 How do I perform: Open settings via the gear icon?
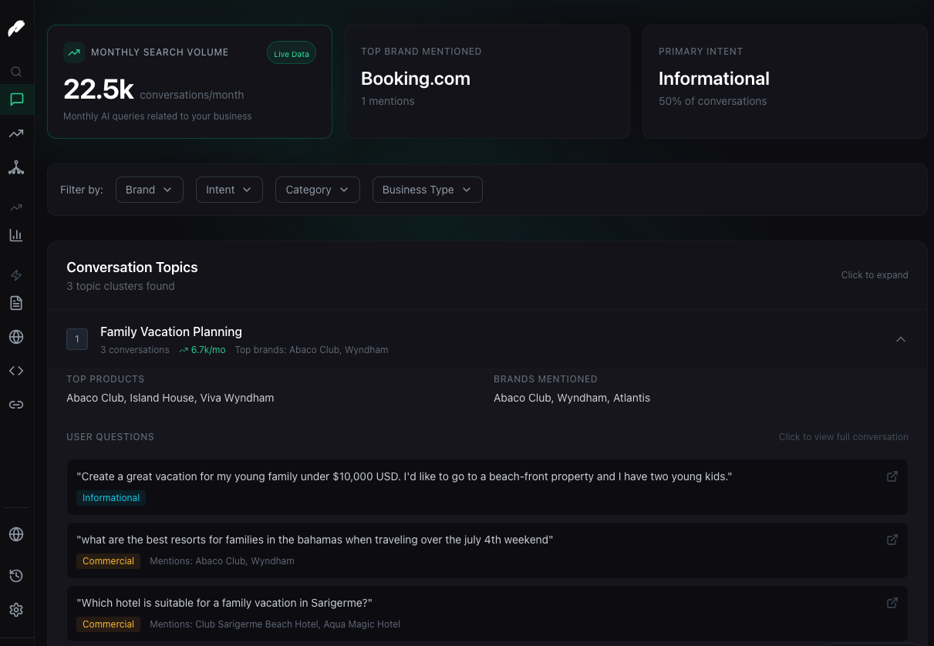(x=16, y=610)
